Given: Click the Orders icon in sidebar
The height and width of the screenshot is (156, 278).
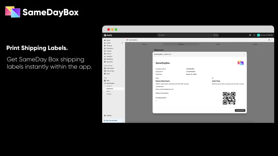Looking at the screenshot, I should click(105, 43).
